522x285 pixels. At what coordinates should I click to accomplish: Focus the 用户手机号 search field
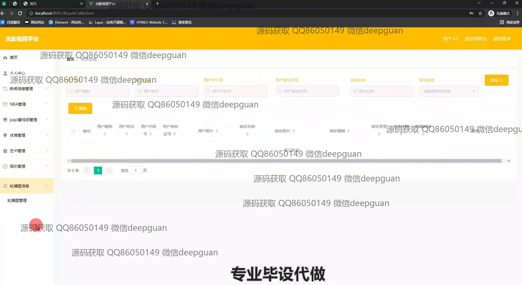(236, 91)
